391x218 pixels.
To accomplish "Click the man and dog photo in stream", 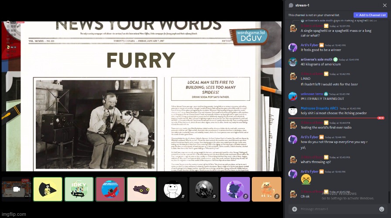I will (x=95, y=124).
